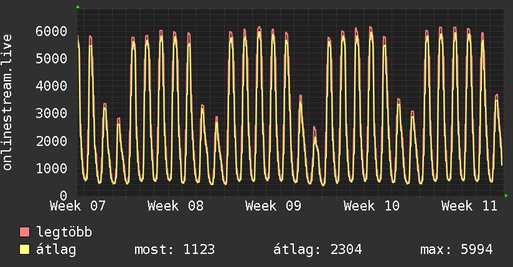This screenshot has width=513, height=267.
Task: Click the 5000 y-axis label
Action: click(x=51, y=58)
